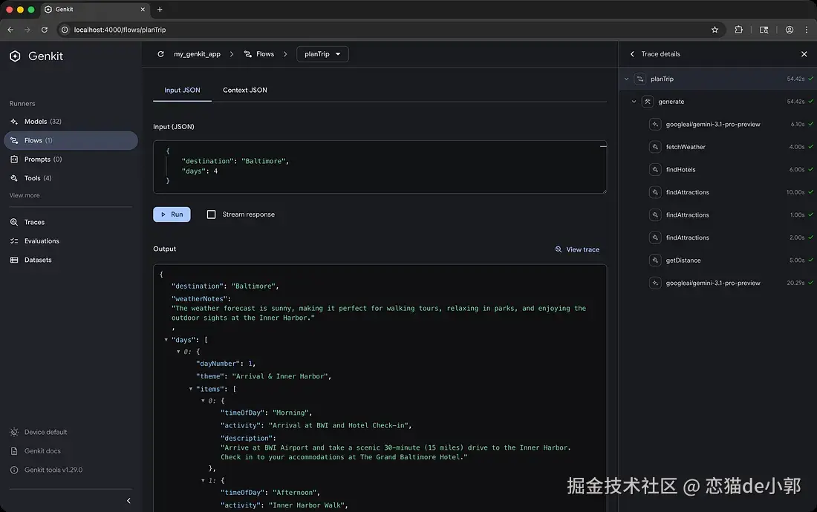Collapse the "items" array in output

point(191,390)
